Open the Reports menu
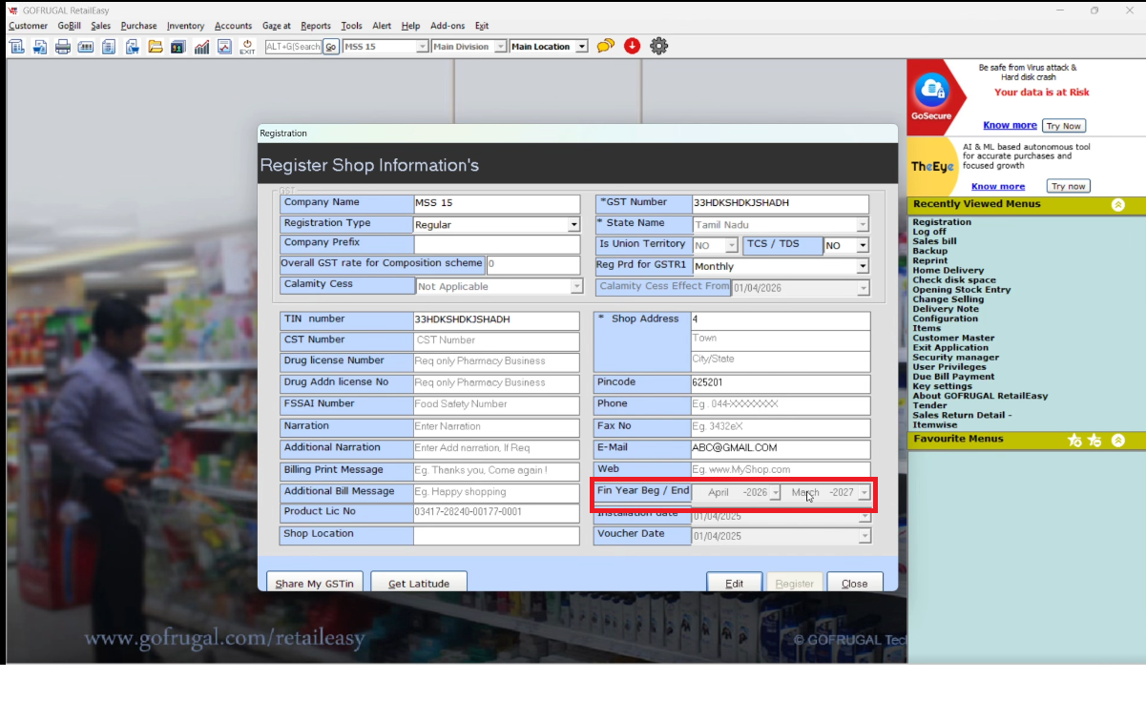 (x=316, y=26)
